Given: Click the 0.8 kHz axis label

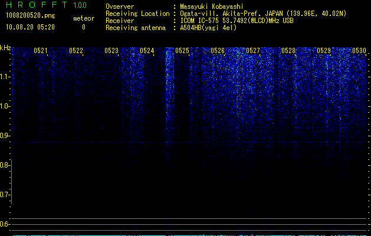Looking at the screenshot, I should pyautogui.click(x=5, y=165).
